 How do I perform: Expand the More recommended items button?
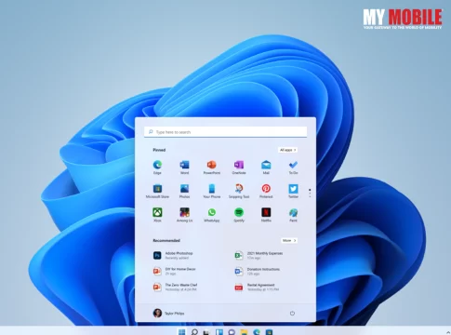[x=289, y=240]
